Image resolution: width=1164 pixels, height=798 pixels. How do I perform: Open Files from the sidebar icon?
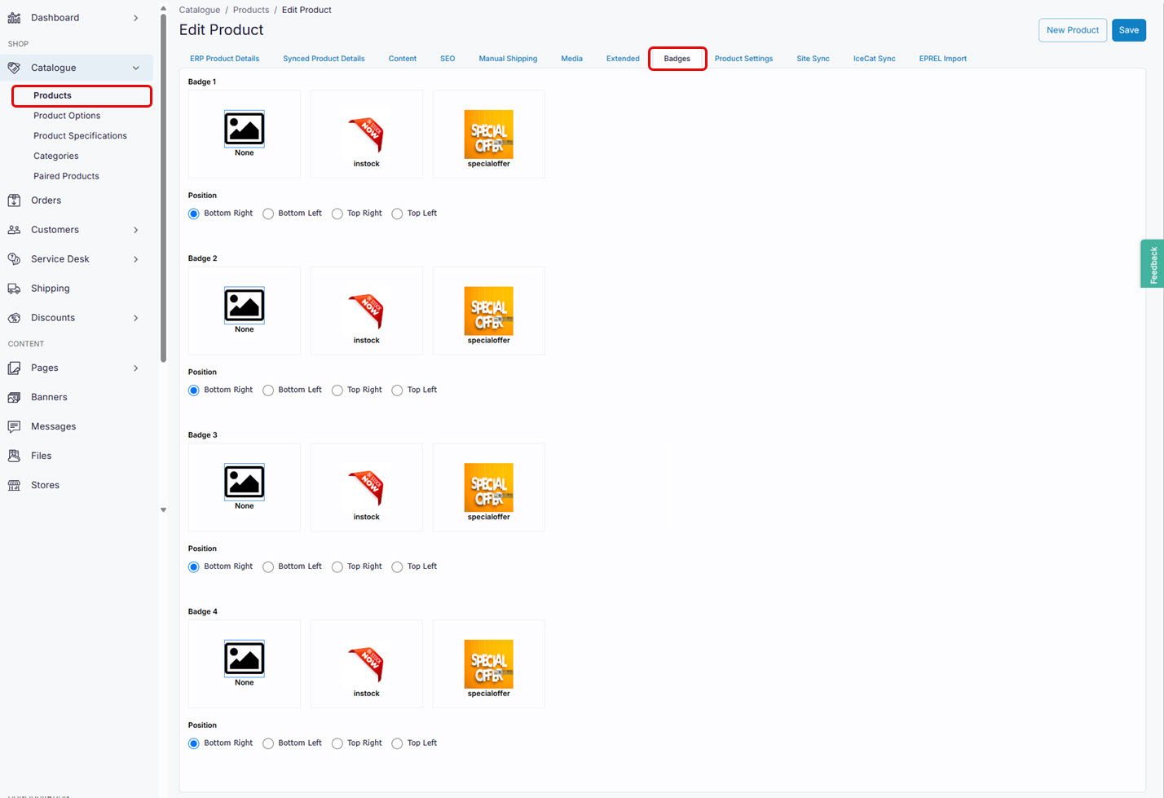coord(14,455)
